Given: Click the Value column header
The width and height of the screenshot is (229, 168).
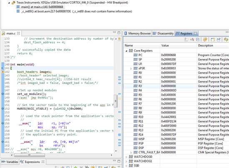Looking at the screenshot, I should 178,45.
